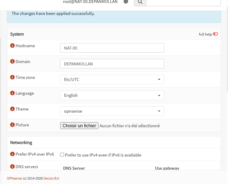This screenshot has width=228, height=184.
Task: Open the Deciso B.V. link
Action: (x=51, y=178)
